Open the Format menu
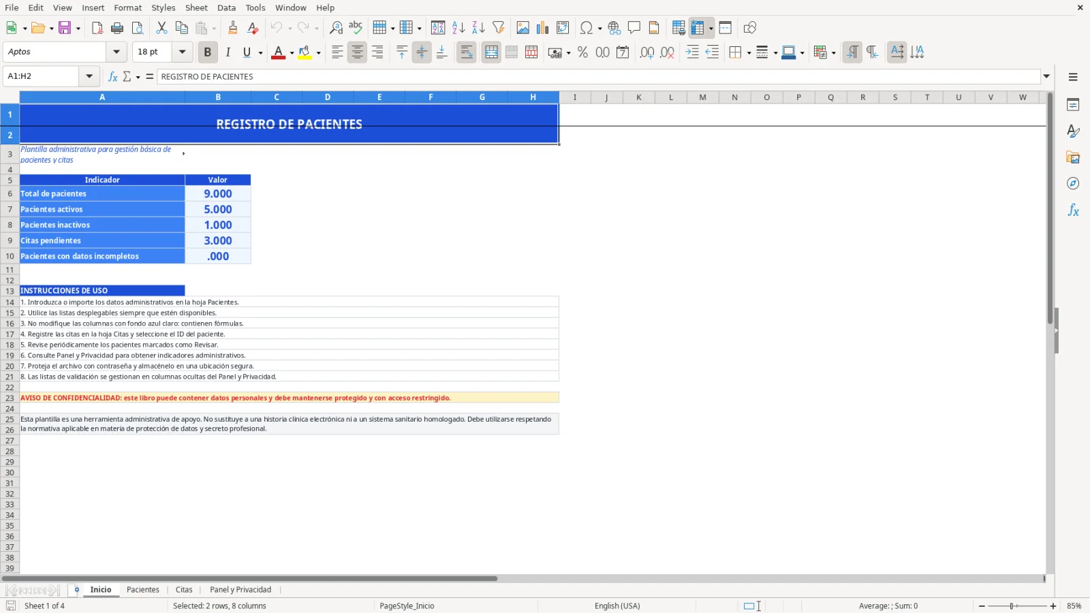Viewport: 1090px width, 613px height. (128, 7)
